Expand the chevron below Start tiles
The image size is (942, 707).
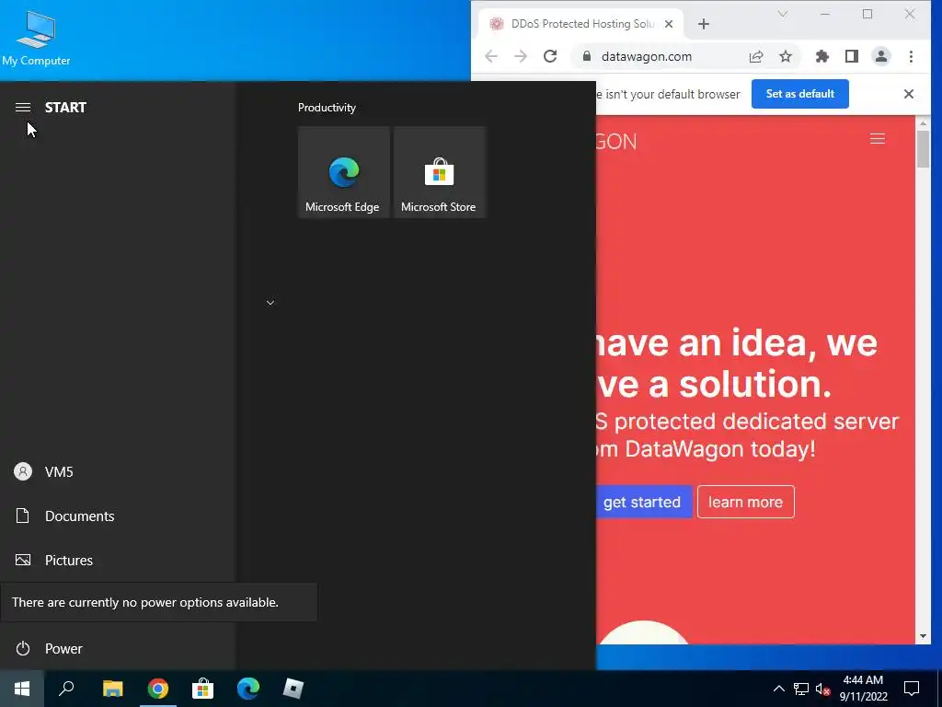click(270, 302)
